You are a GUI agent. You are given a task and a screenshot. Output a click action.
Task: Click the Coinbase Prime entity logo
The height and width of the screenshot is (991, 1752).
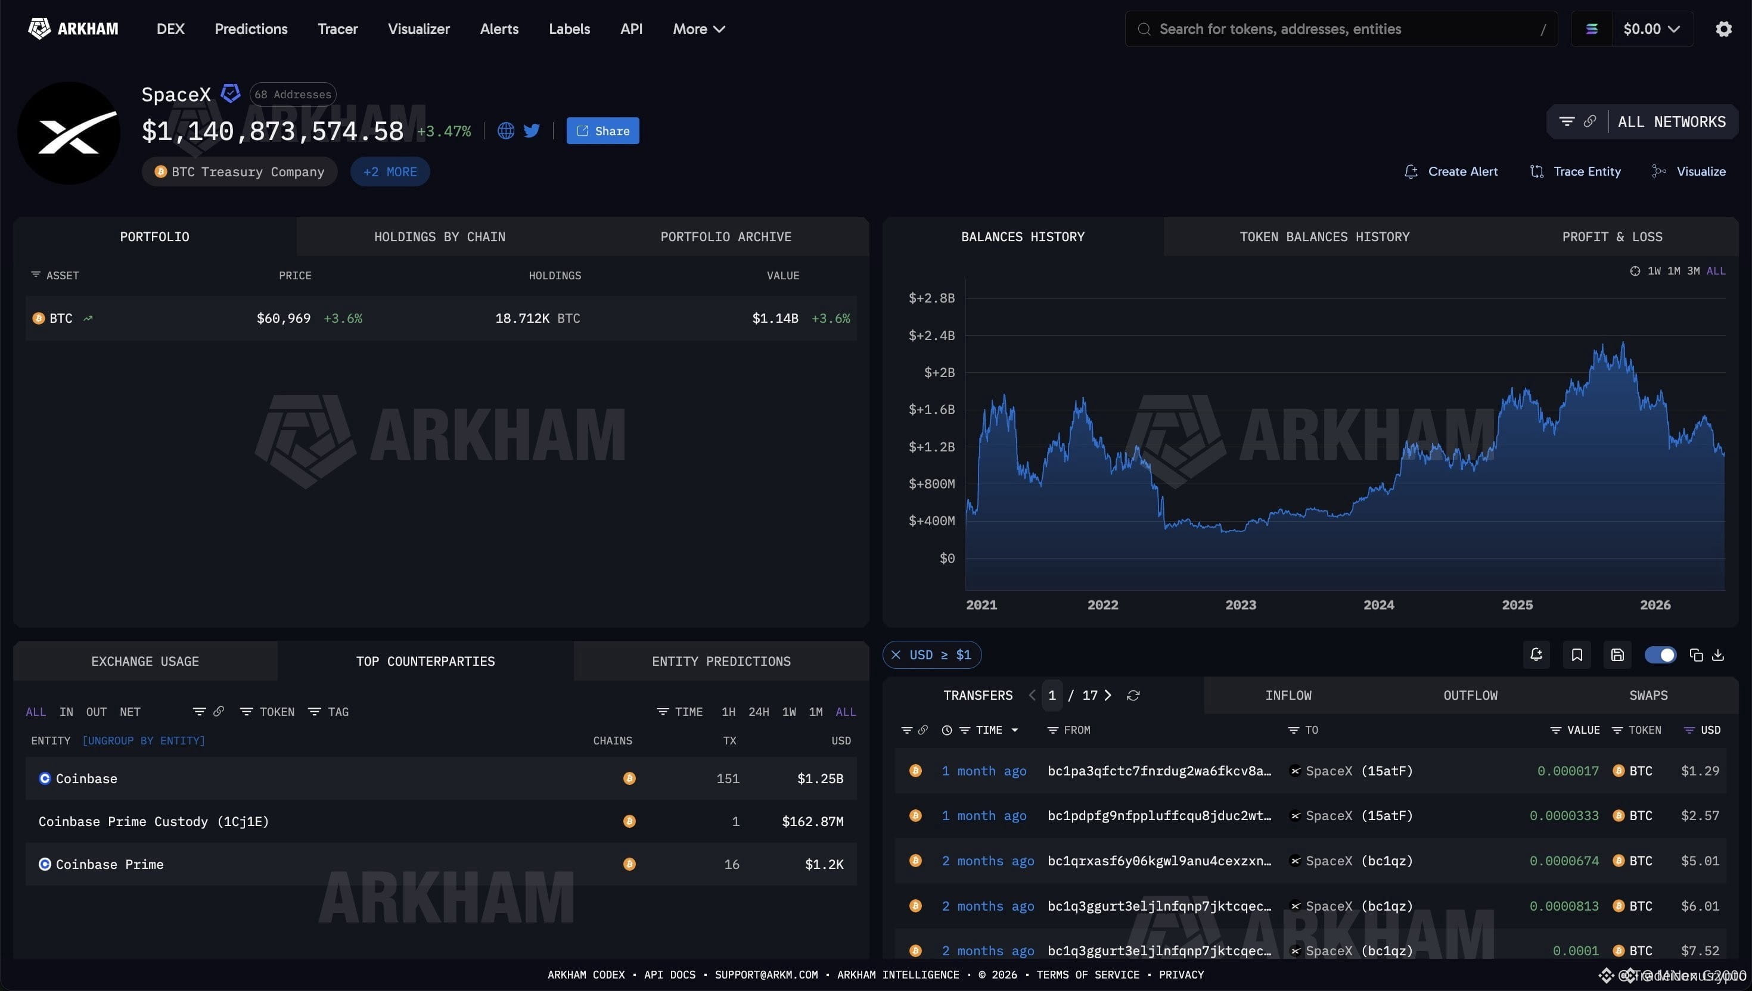point(45,864)
